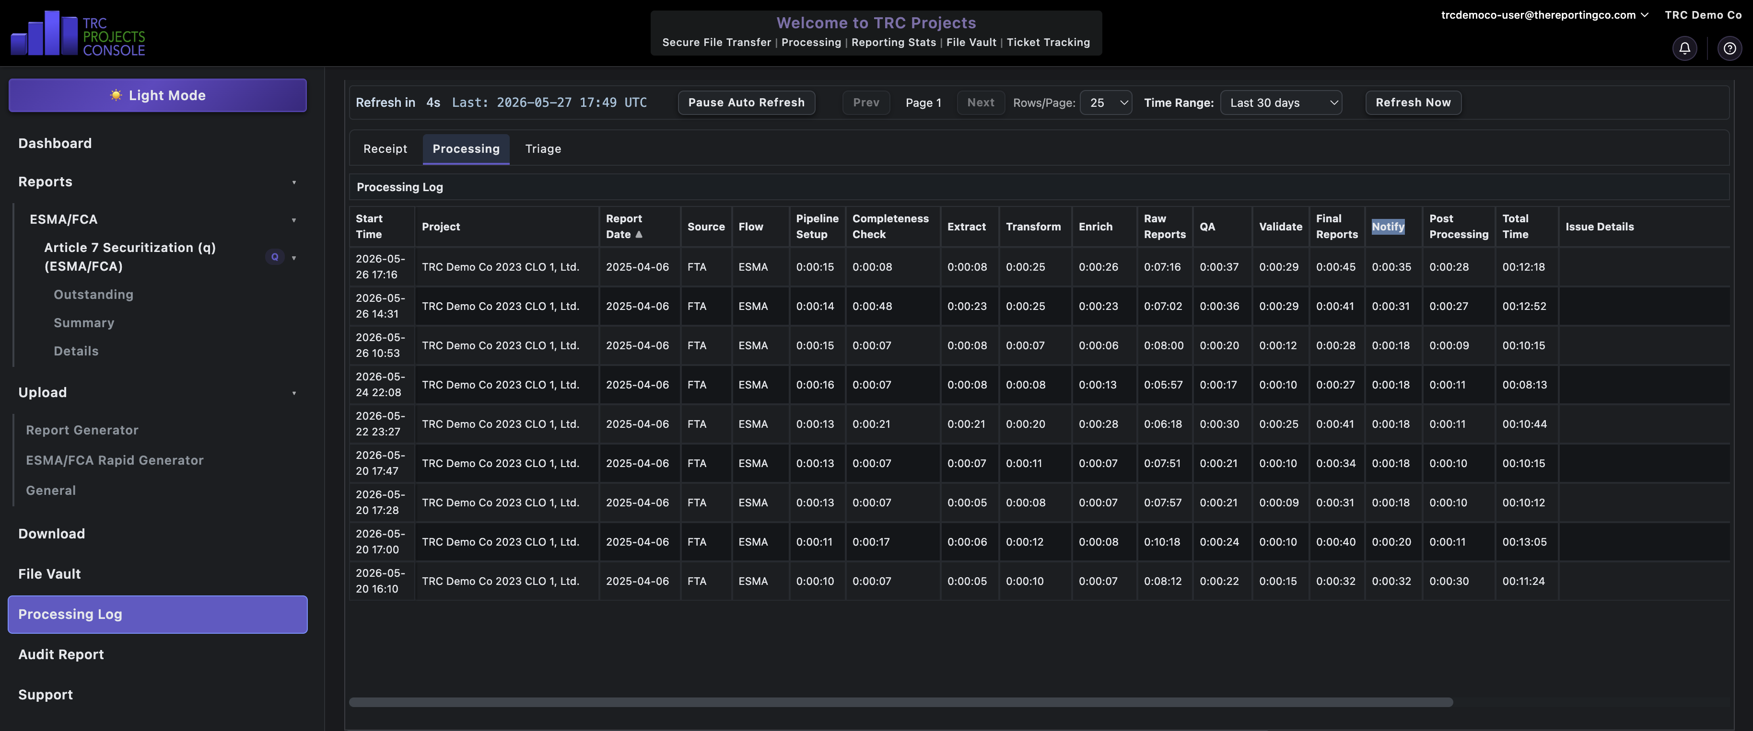Open Processing Log in the sidebar
Image resolution: width=1753 pixels, height=731 pixels.
[157, 614]
